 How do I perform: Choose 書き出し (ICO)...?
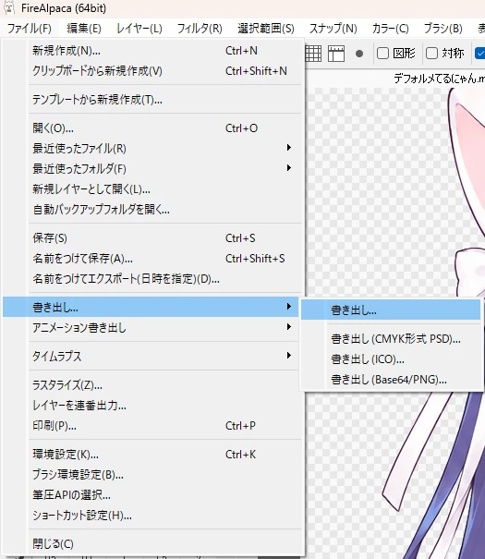tap(391, 359)
